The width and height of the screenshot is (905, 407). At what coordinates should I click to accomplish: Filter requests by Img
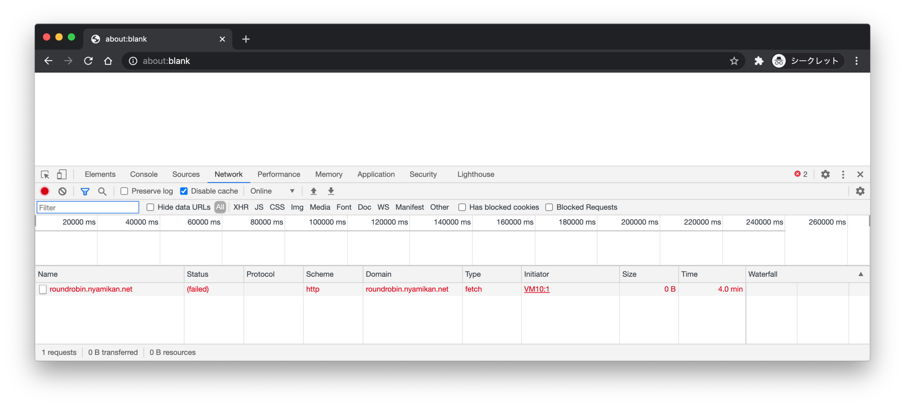[x=297, y=207]
